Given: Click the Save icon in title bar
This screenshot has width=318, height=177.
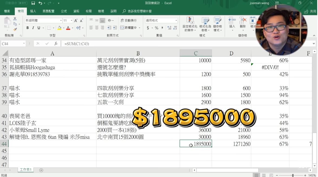Looking at the screenshot, I should [x=33, y=3].
